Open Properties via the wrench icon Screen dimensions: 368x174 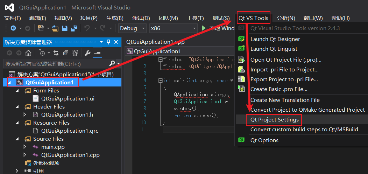(x=87, y=53)
